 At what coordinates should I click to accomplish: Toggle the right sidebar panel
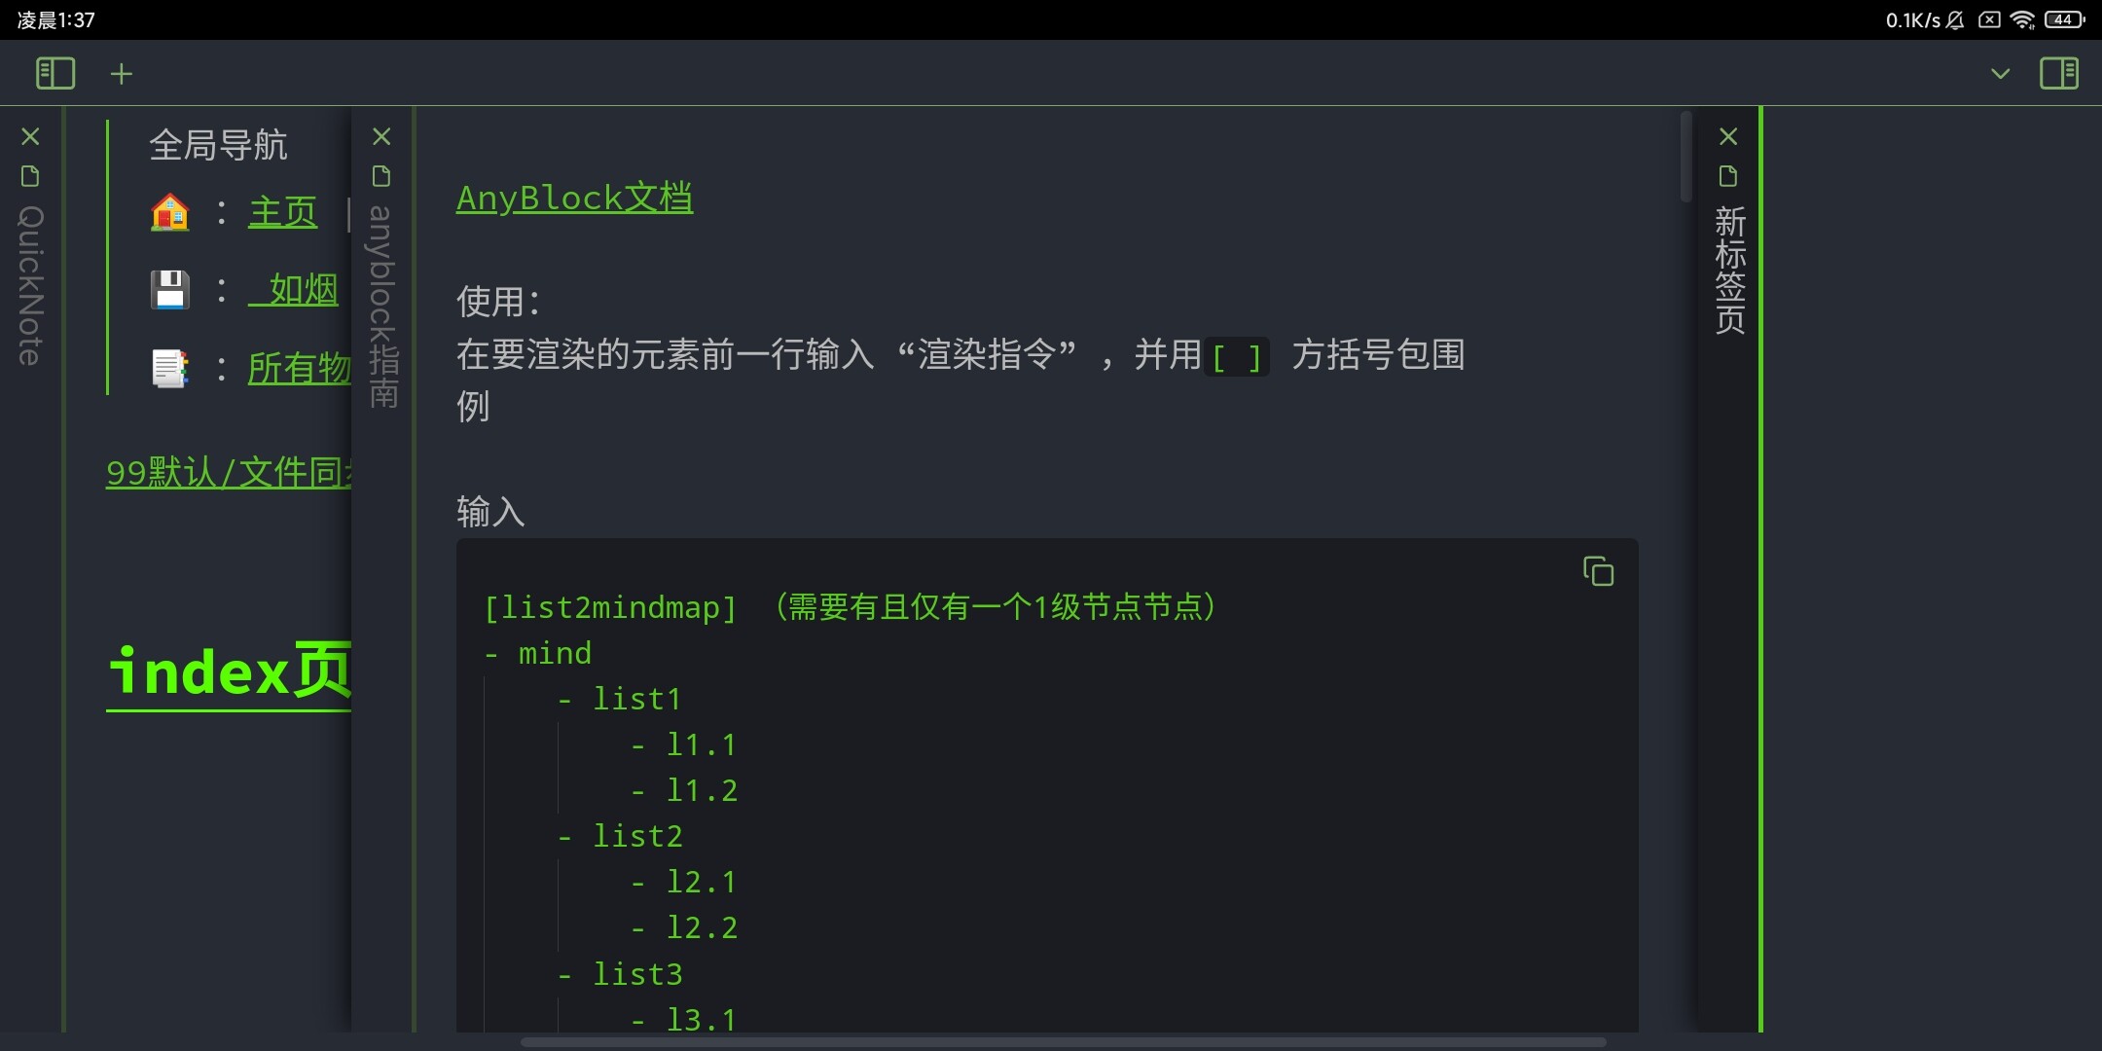coord(2059,74)
